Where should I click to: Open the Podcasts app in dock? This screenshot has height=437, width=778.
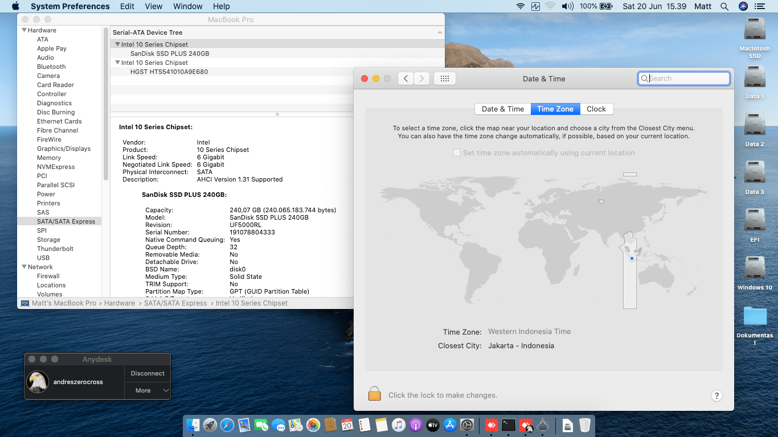coord(416,425)
